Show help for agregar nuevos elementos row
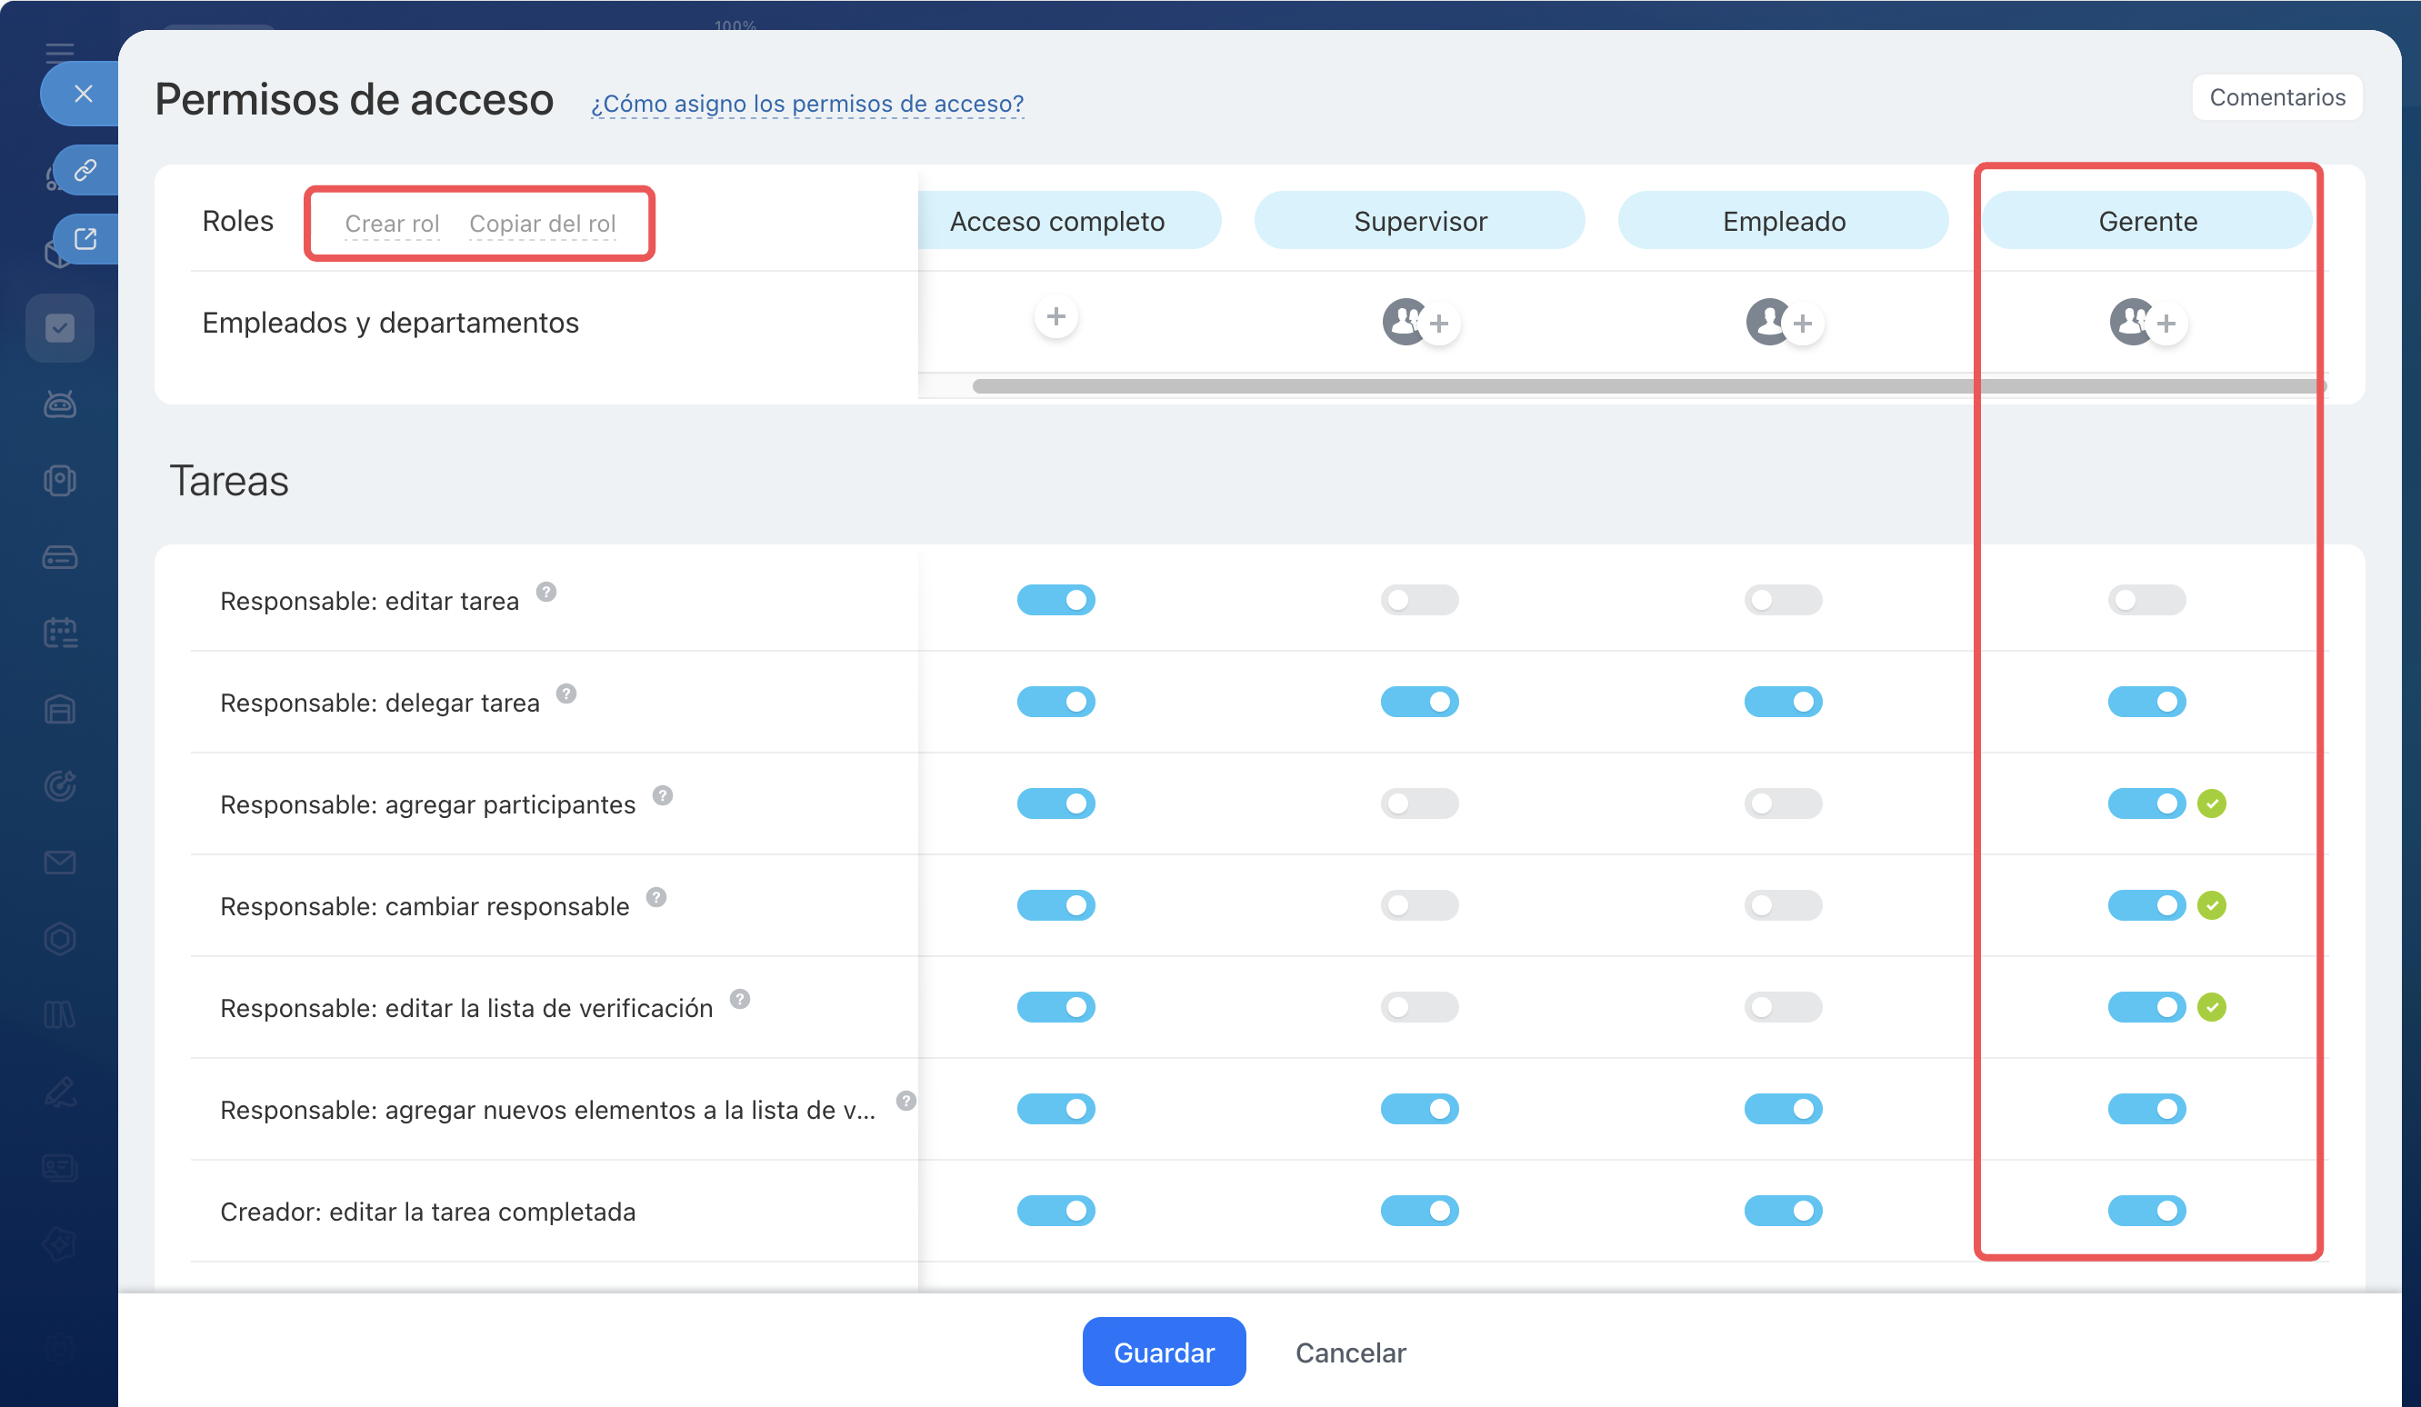The height and width of the screenshot is (1407, 2421). (905, 1101)
